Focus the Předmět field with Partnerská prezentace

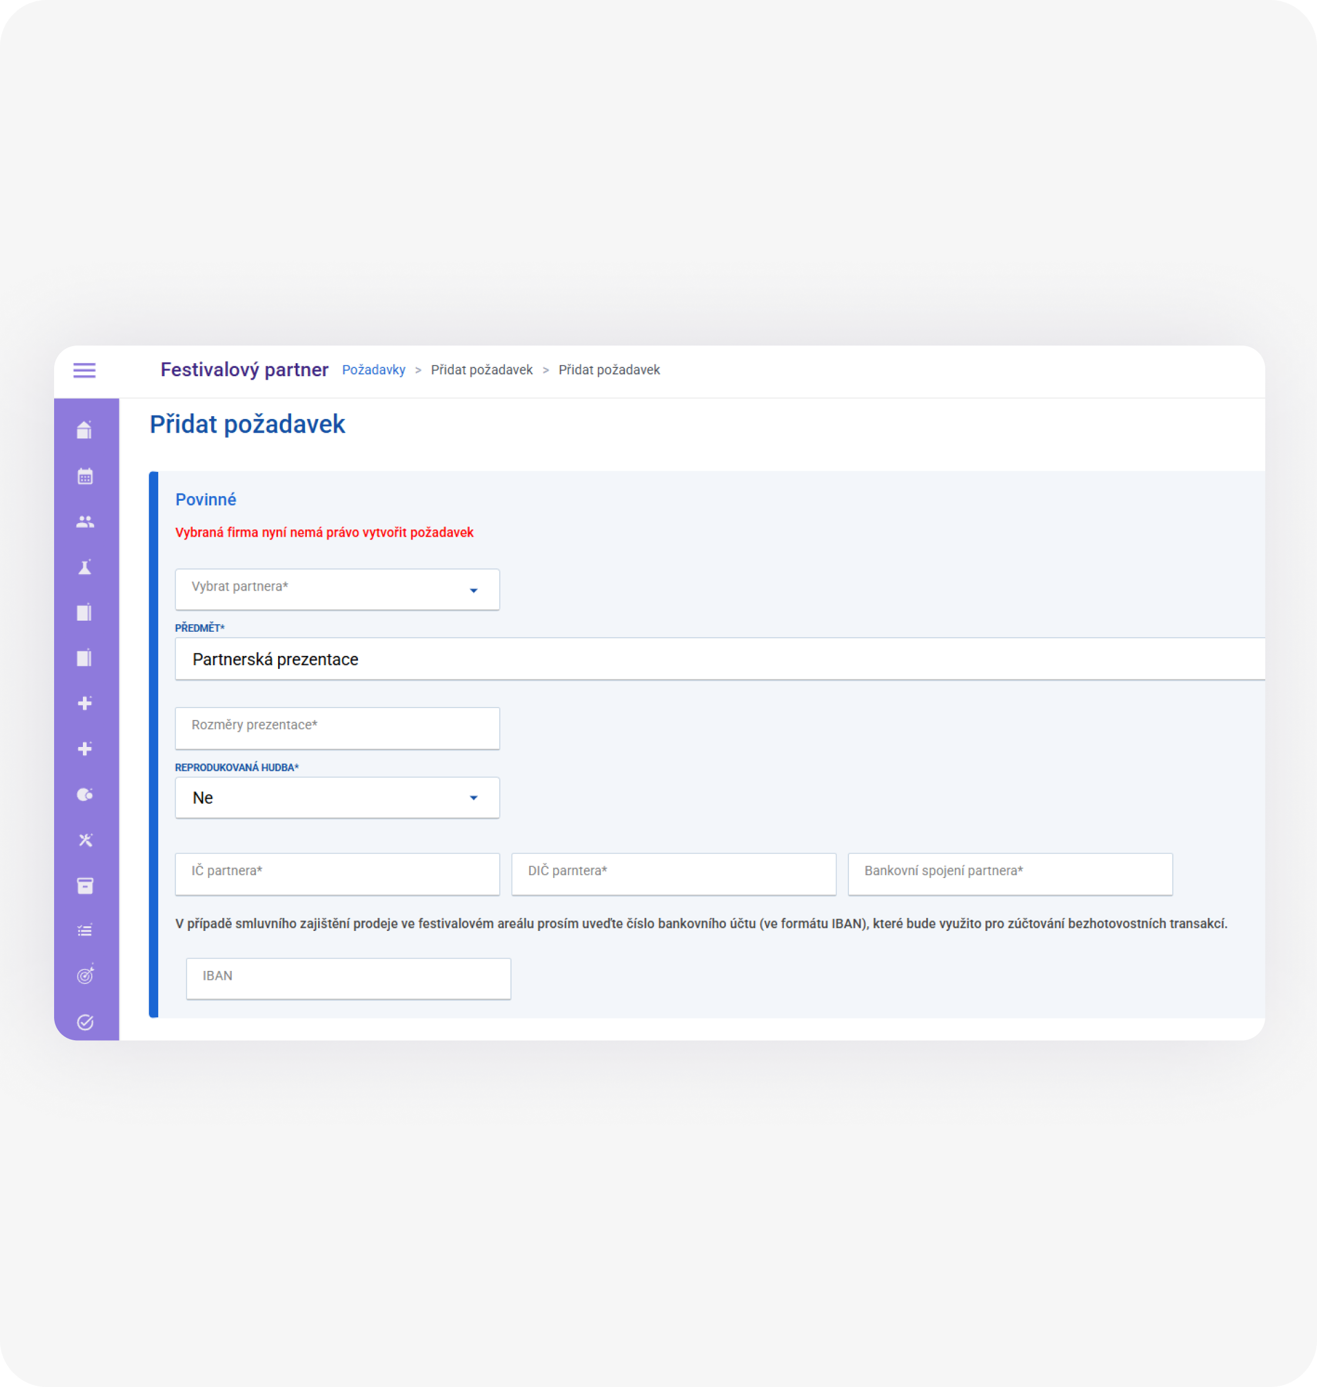coord(720,659)
